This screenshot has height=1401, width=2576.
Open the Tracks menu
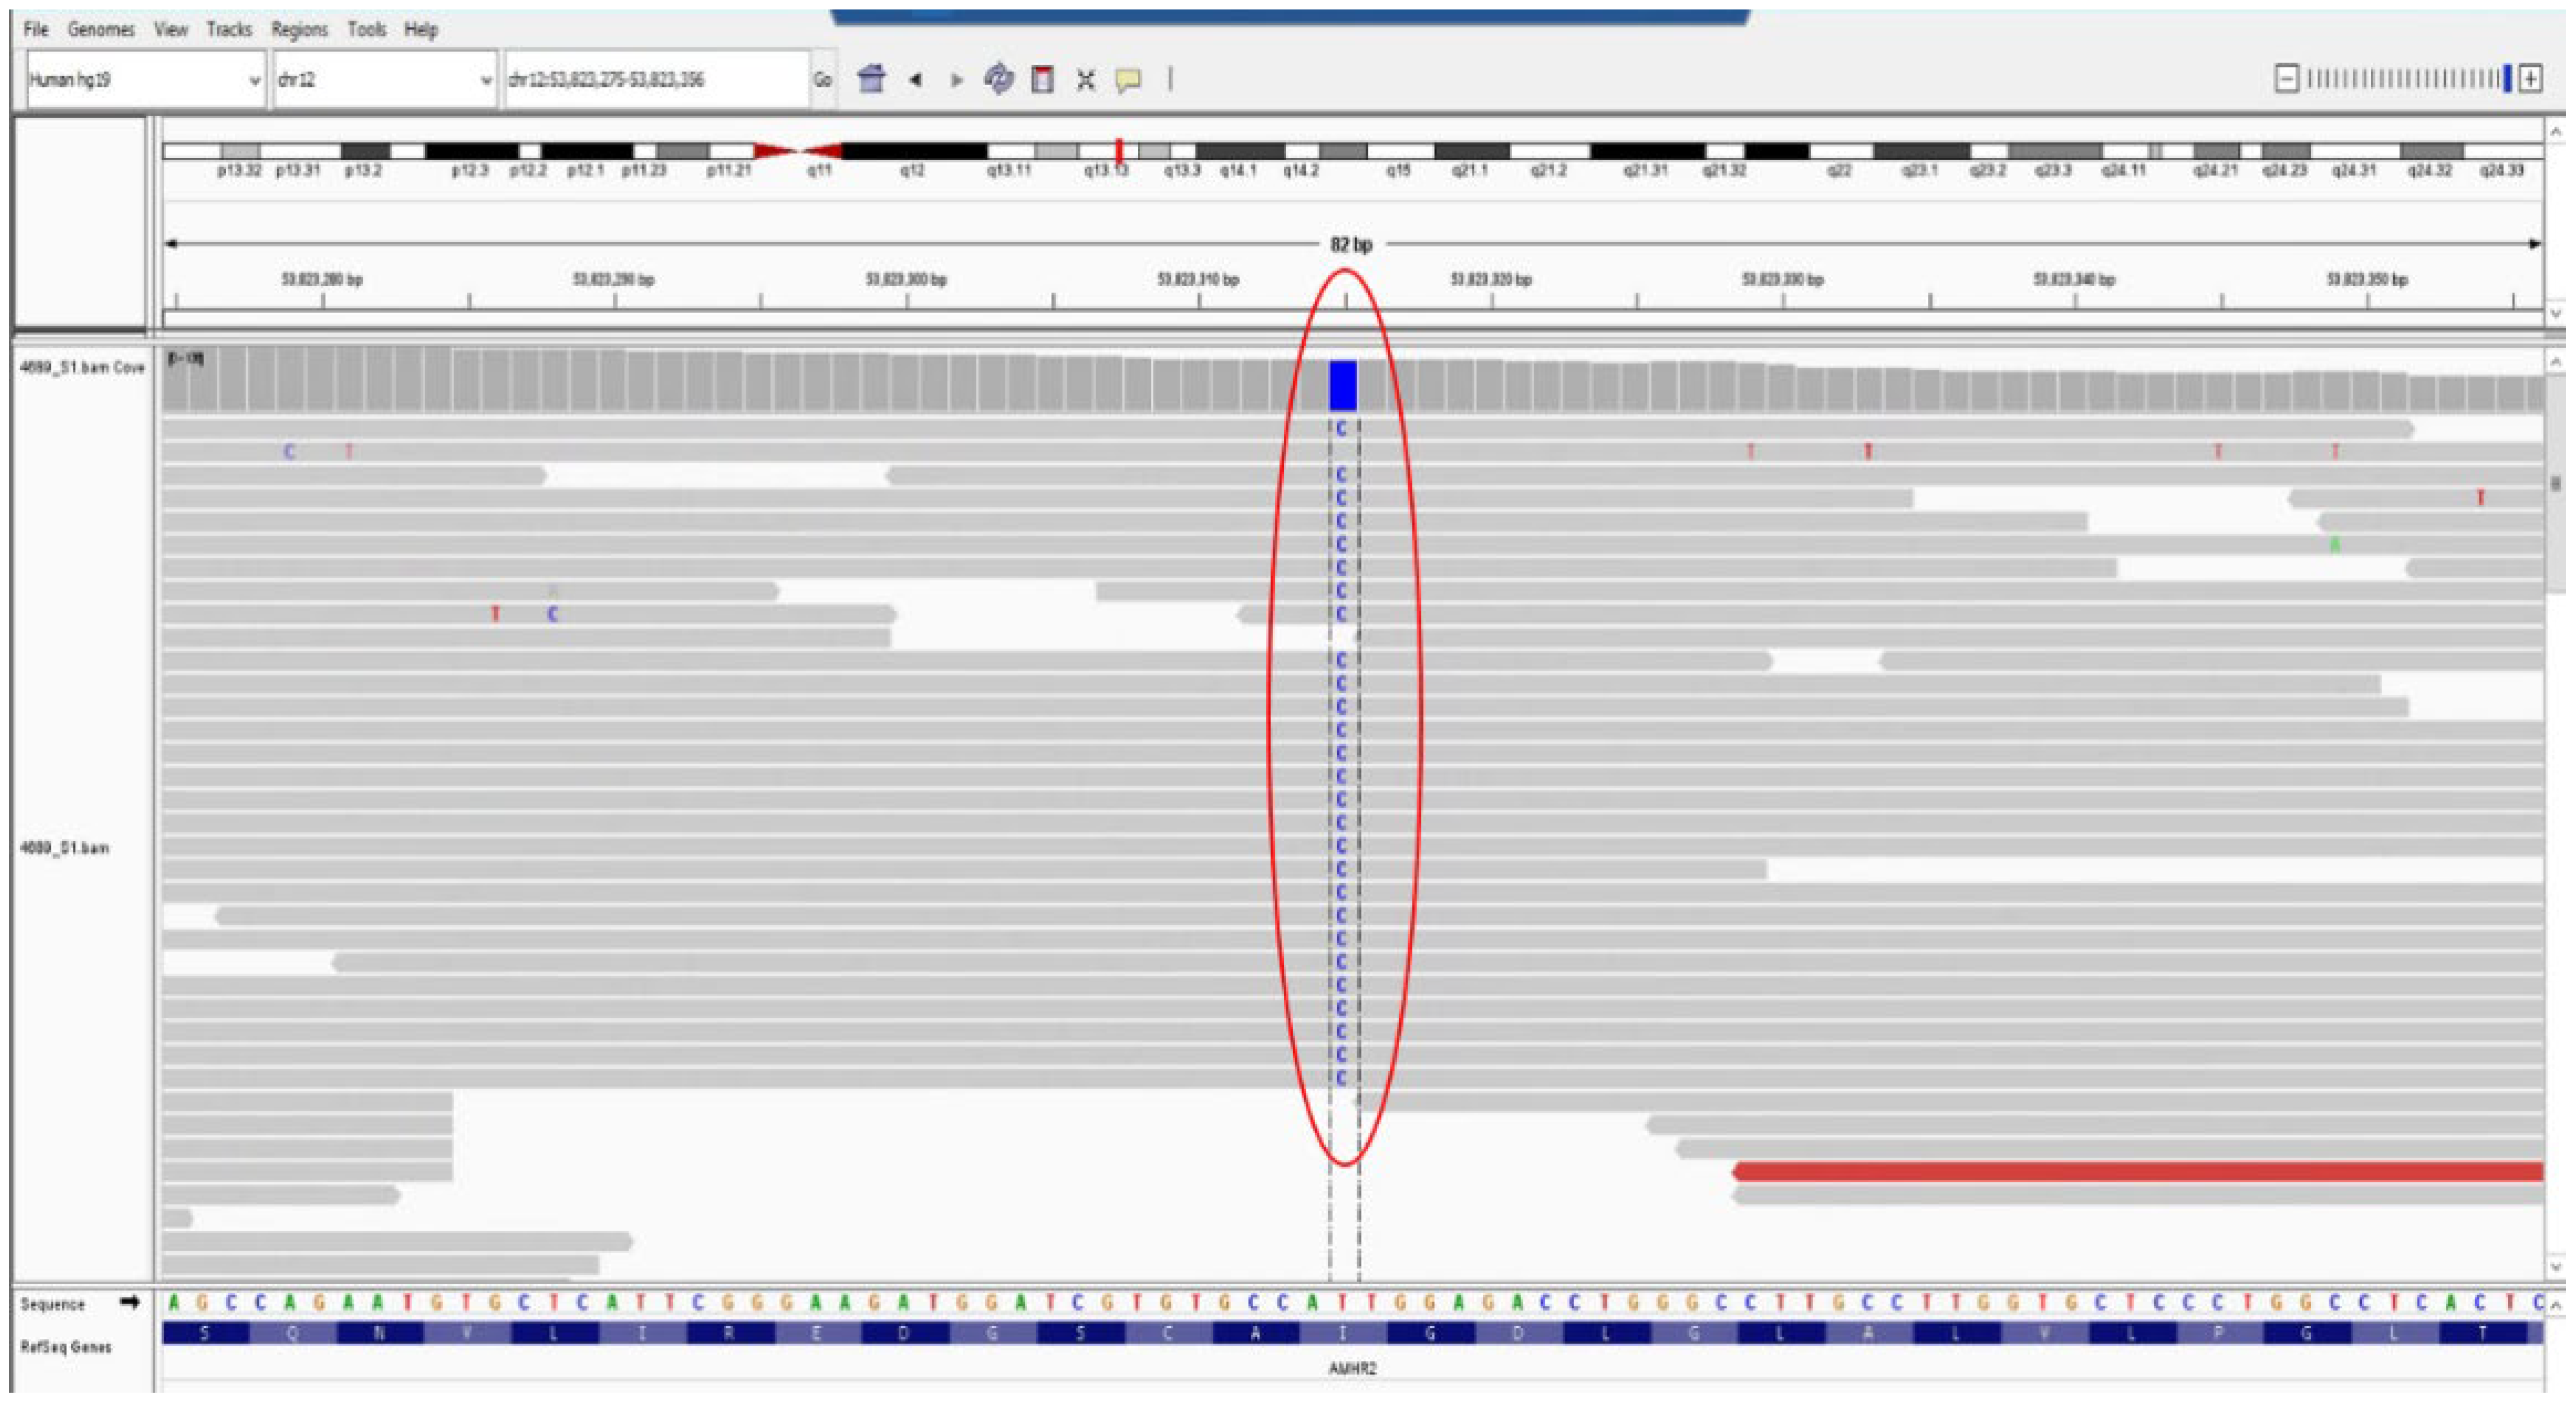[x=229, y=29]
